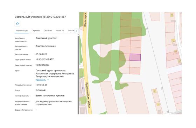Expand address with Развернуть link
This screenshot has width=196, height=128.
point(41,80)
